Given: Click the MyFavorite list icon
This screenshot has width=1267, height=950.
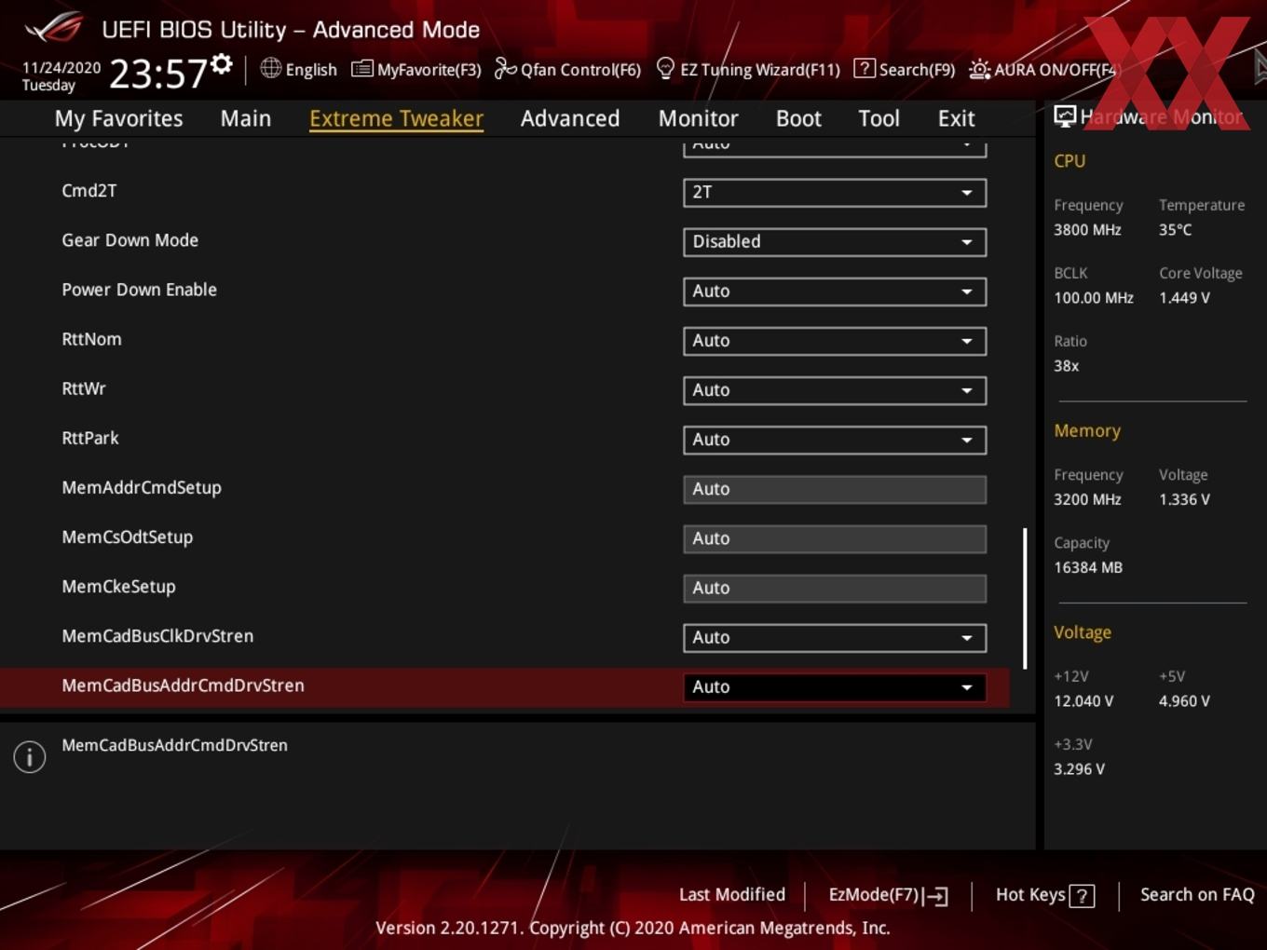Looking at the screenshot, I should point(362,69).
